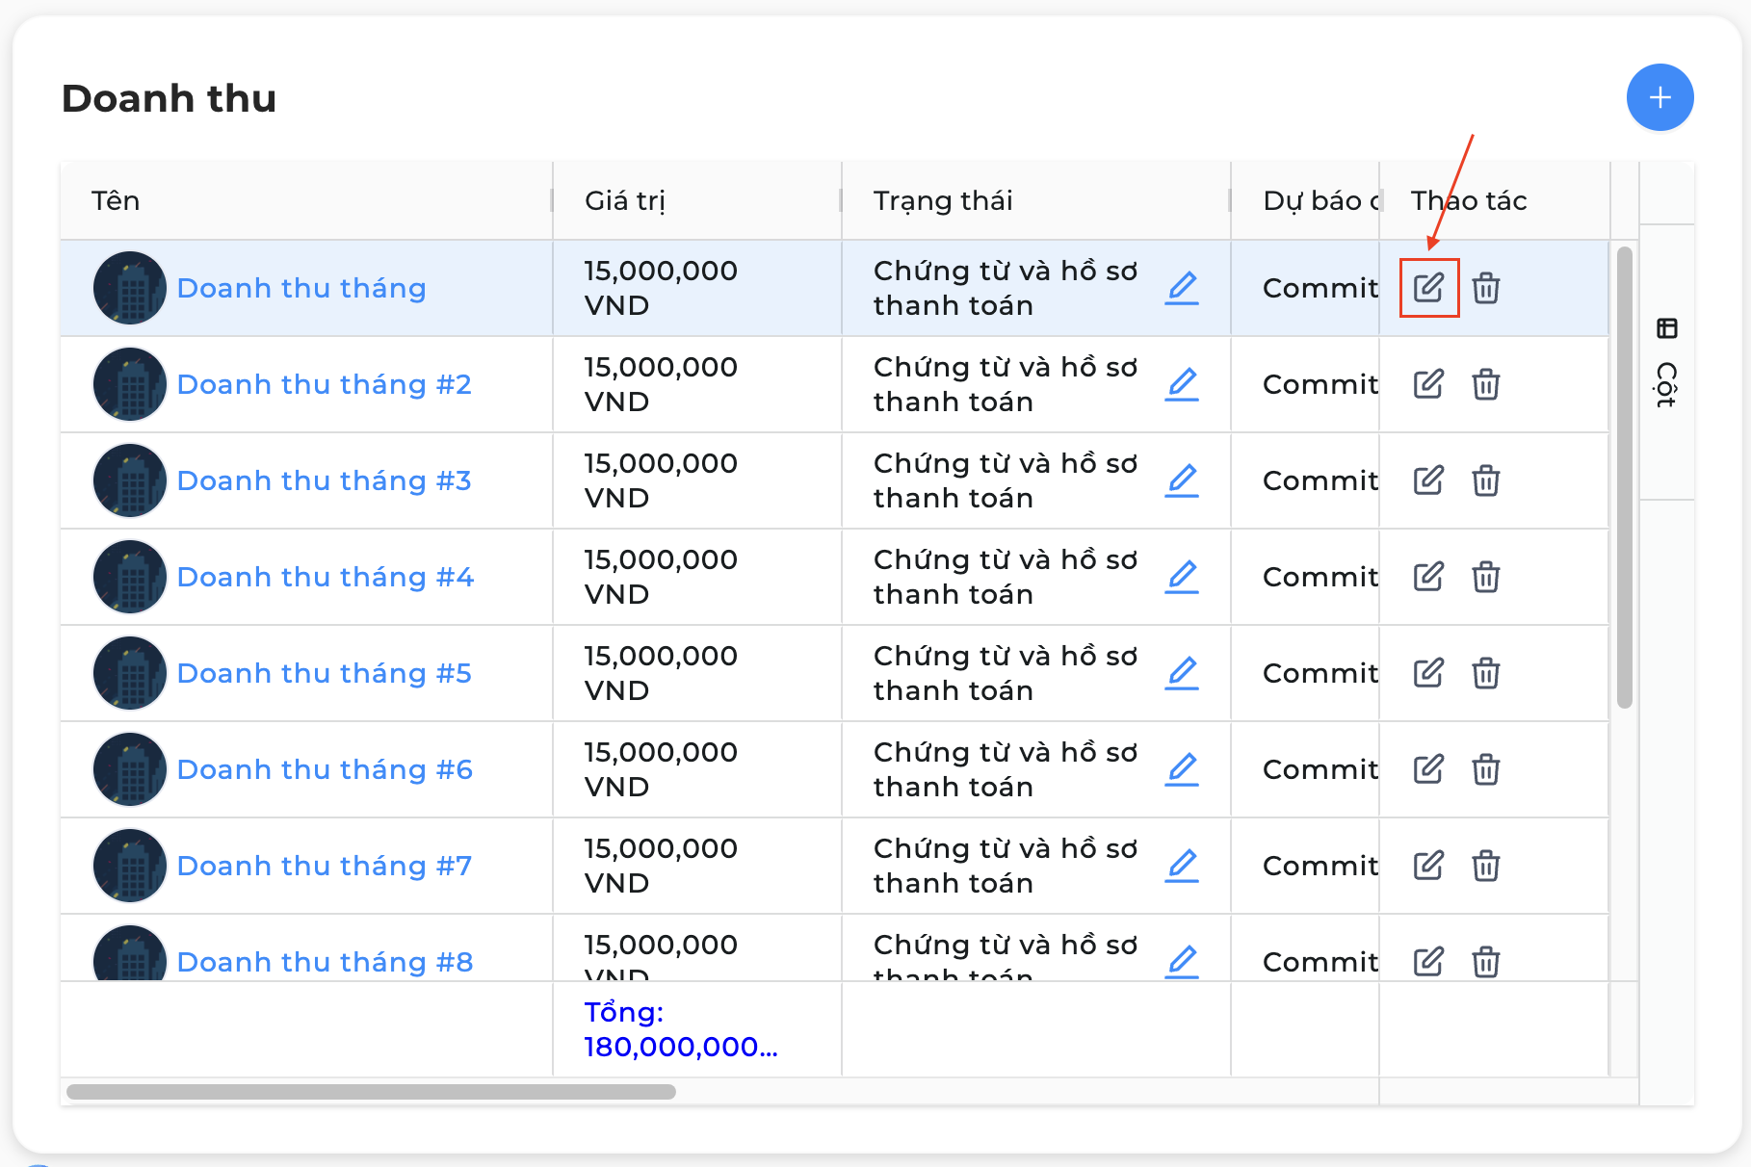Change status pencil for Doanh thu tháng
This screenshot has height=1167, width=1751.
coord(1182,288)
